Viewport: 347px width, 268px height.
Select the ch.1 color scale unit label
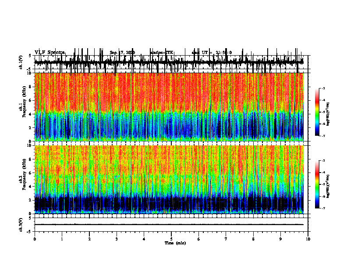click(328, 114)
